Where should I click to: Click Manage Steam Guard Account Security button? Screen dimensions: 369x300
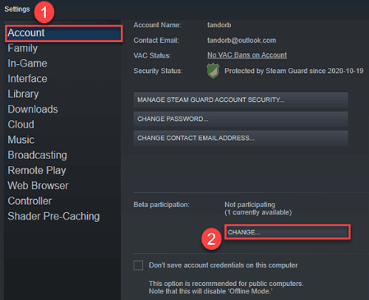(241, 100)
